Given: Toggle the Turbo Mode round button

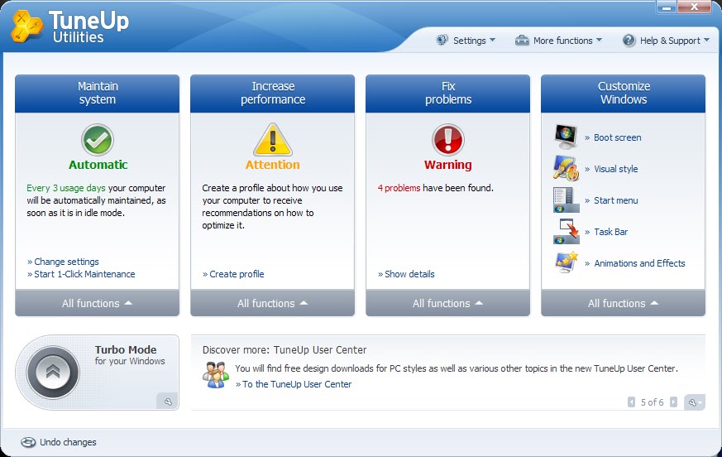Looking at the screenshot, I should coord(53,373).
